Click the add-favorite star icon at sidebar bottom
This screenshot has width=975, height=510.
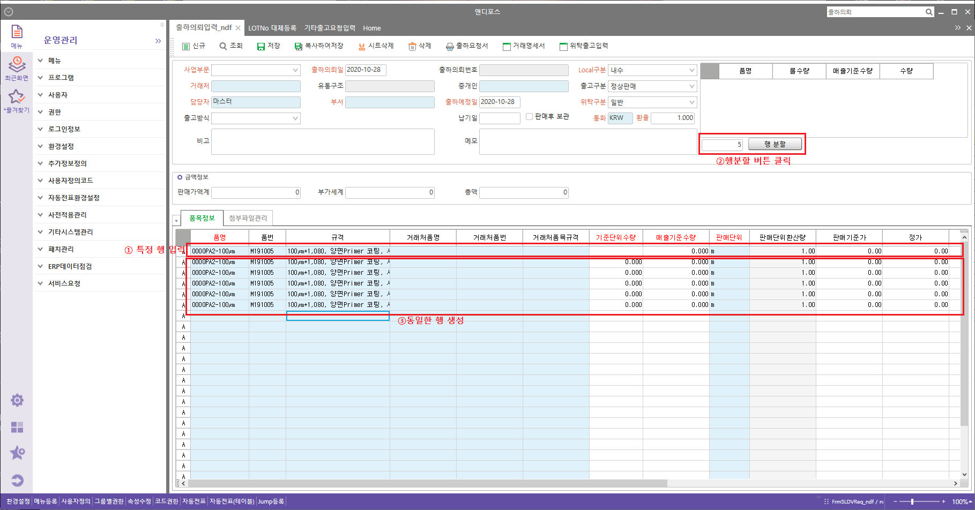pyautogui.click(x=17, y=453)
